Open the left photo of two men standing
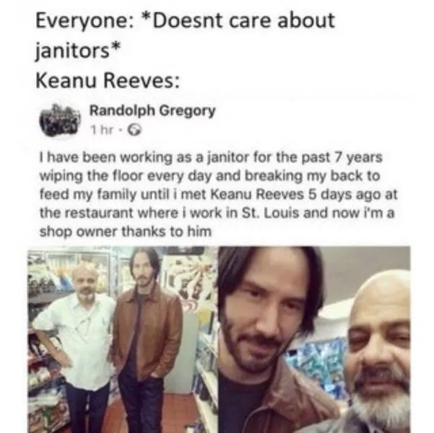Image resolution: width=434 pixels, height=433 pixels. tap(123, 339)
